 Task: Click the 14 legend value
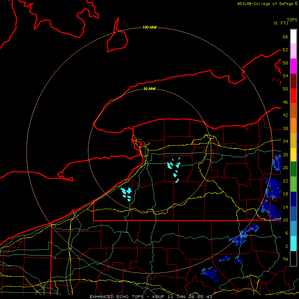(285, 207)
